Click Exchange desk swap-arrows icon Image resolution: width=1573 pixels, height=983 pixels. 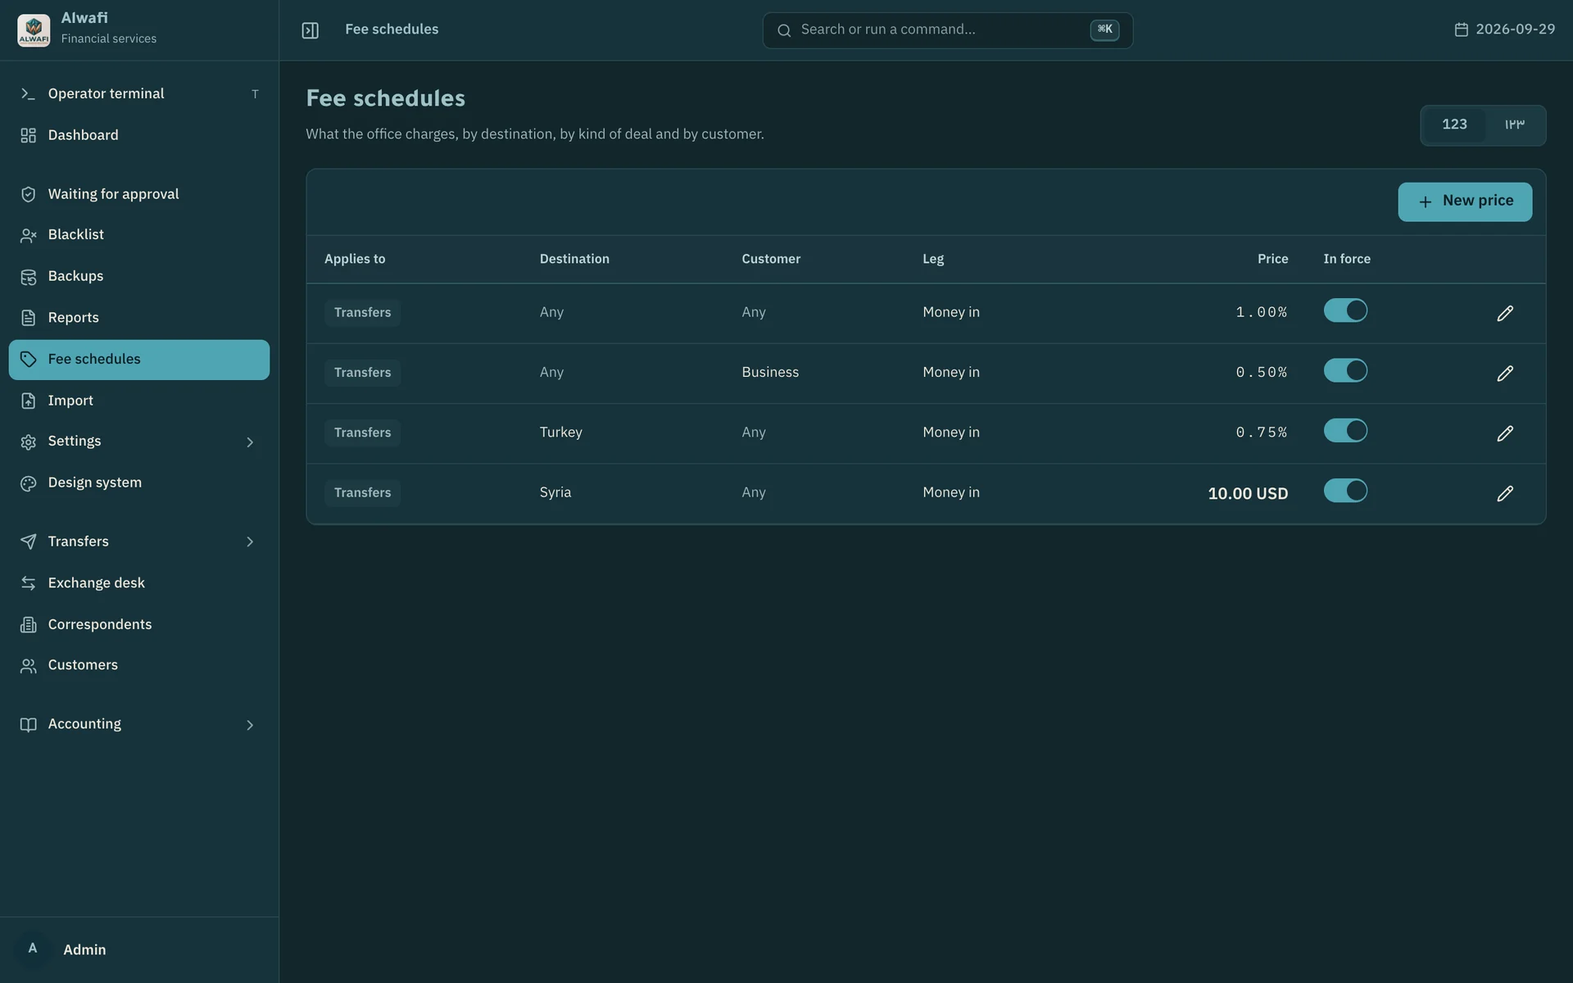tap(28, 583)
